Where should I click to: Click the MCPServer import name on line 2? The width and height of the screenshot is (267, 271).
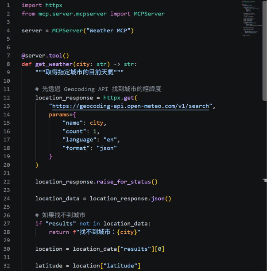pos(149,14)
